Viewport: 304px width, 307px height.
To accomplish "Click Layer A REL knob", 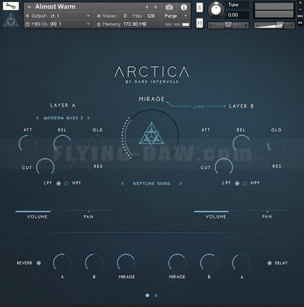I will pos(62,144).
